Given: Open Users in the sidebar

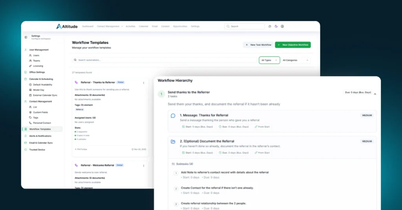Looking at the screenshot, I should click(36, 56).
